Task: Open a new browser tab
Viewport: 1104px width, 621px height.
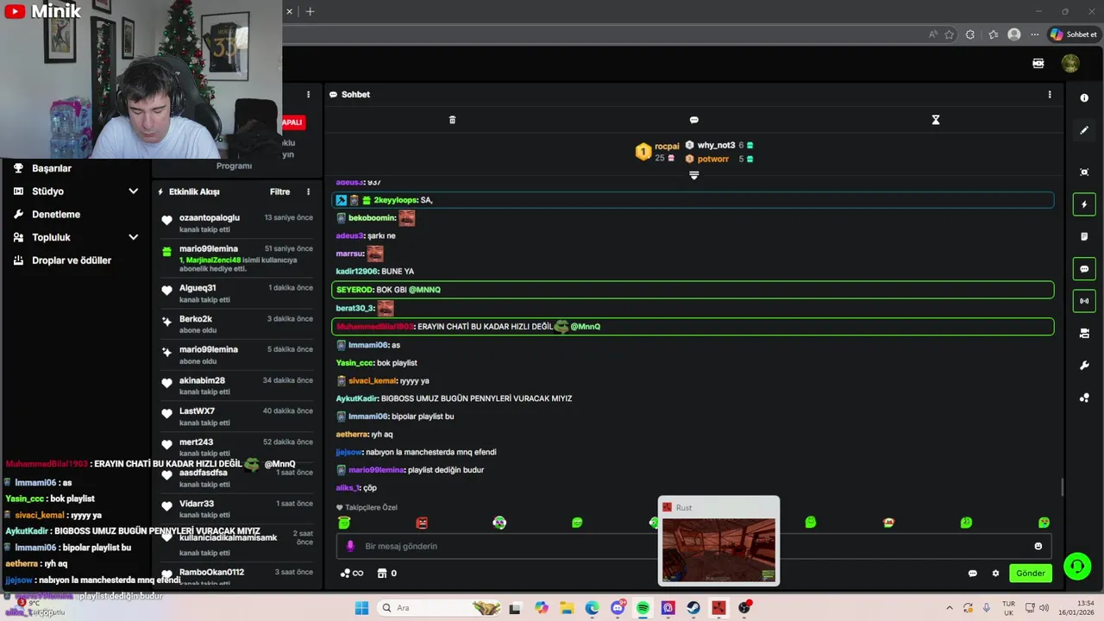Action: [310, 11]
